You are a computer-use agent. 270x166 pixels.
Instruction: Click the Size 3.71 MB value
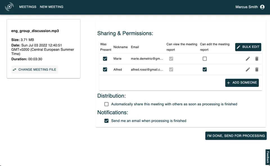pyautogui.click(x=27, y=40)
